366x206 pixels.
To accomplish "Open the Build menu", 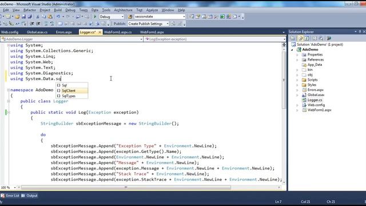I will [x=58, y=10].
